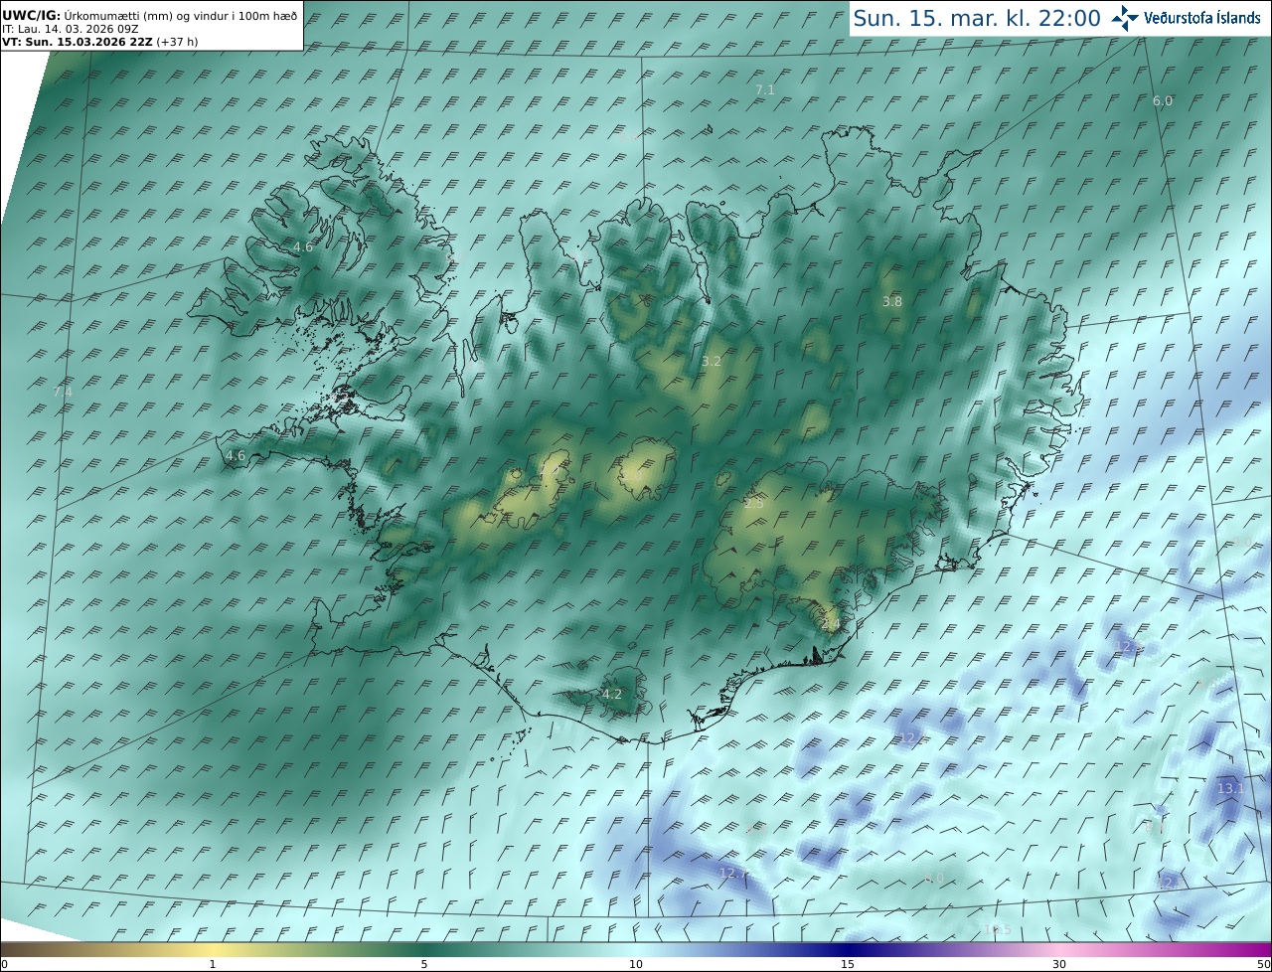
Task: Click the '0' tick on the color scale
Action: coord(4,964)
